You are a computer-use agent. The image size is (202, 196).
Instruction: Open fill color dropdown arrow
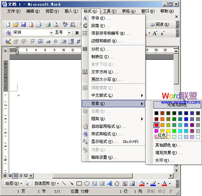pos(147,183)
